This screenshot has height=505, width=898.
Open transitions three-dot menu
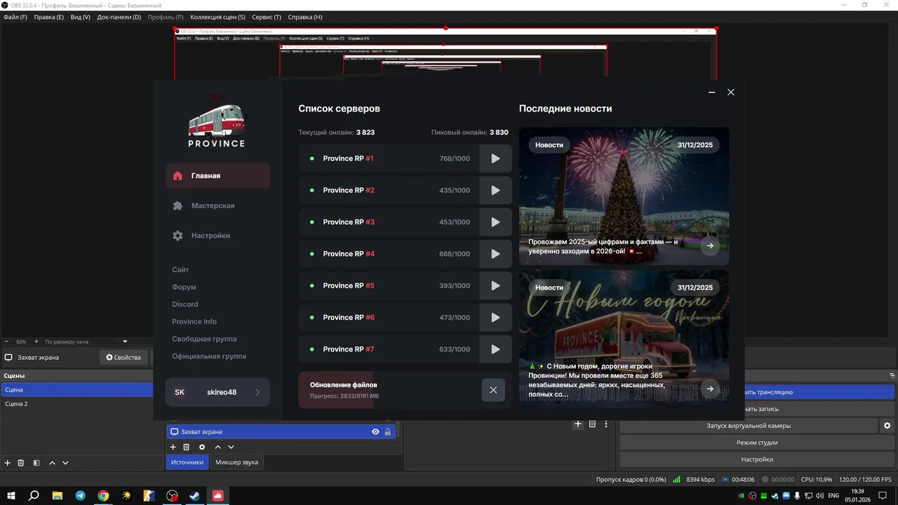tap(606, 424)
